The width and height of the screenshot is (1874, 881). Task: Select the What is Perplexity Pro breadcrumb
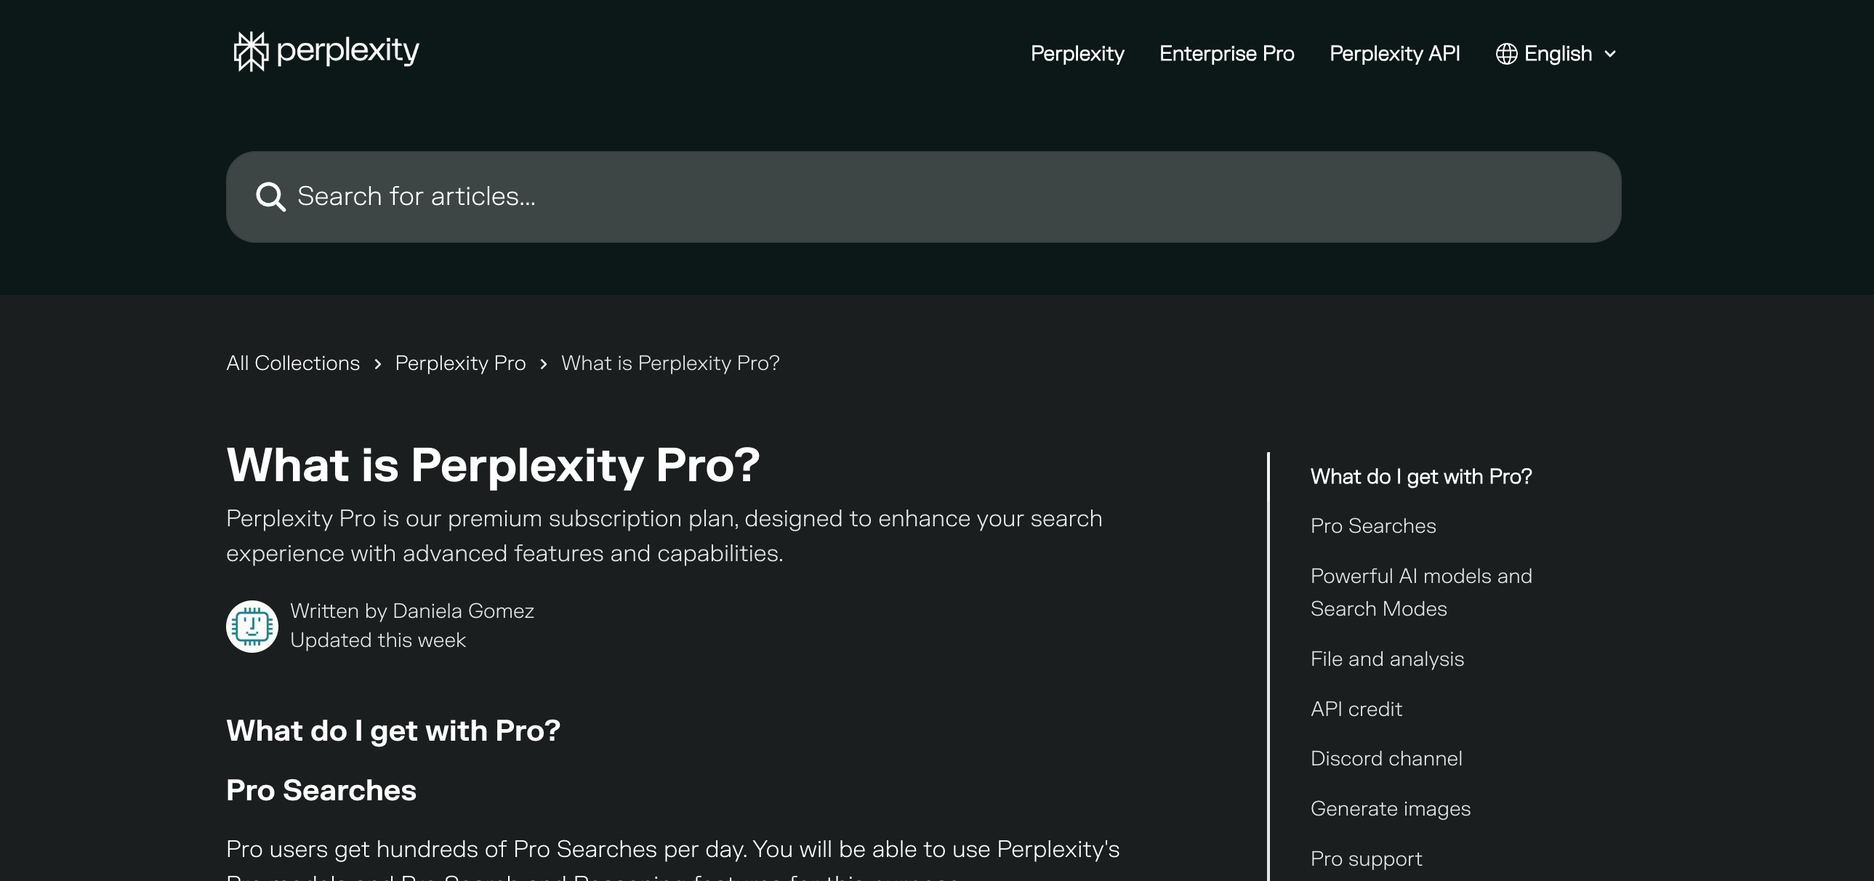[670, 363]
